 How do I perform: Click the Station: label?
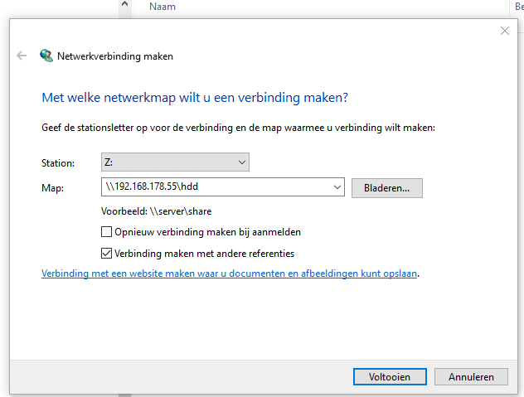(58, 163)
